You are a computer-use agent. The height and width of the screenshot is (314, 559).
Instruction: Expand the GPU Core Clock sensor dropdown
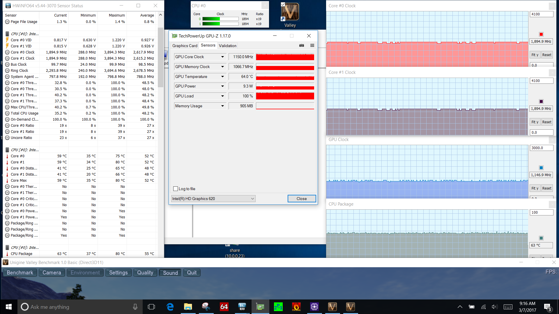point(222,57)
